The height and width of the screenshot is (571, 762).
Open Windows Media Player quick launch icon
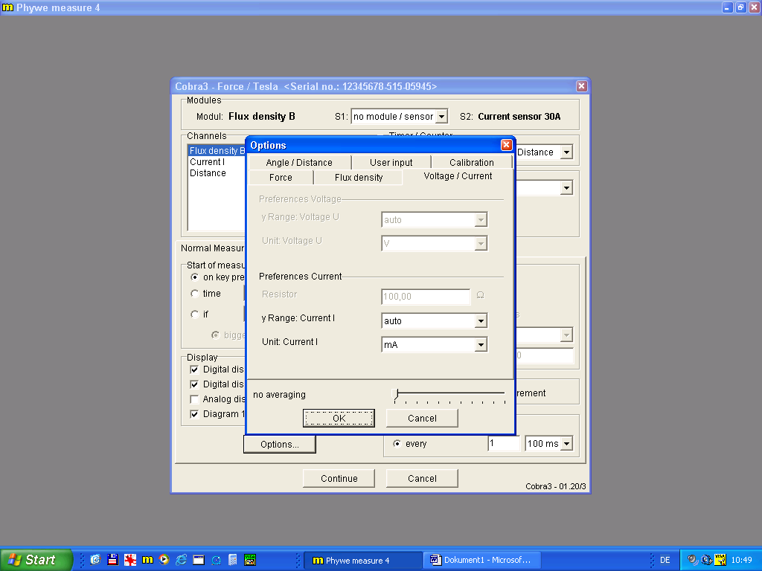point(164,560)
